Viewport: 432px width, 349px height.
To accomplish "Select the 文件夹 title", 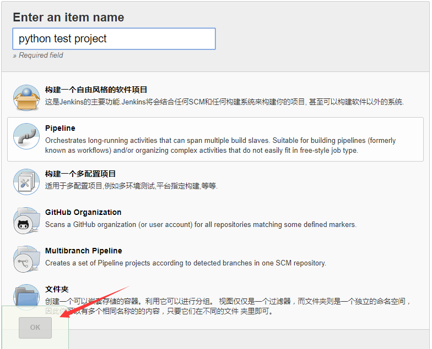I will point(57,289).
